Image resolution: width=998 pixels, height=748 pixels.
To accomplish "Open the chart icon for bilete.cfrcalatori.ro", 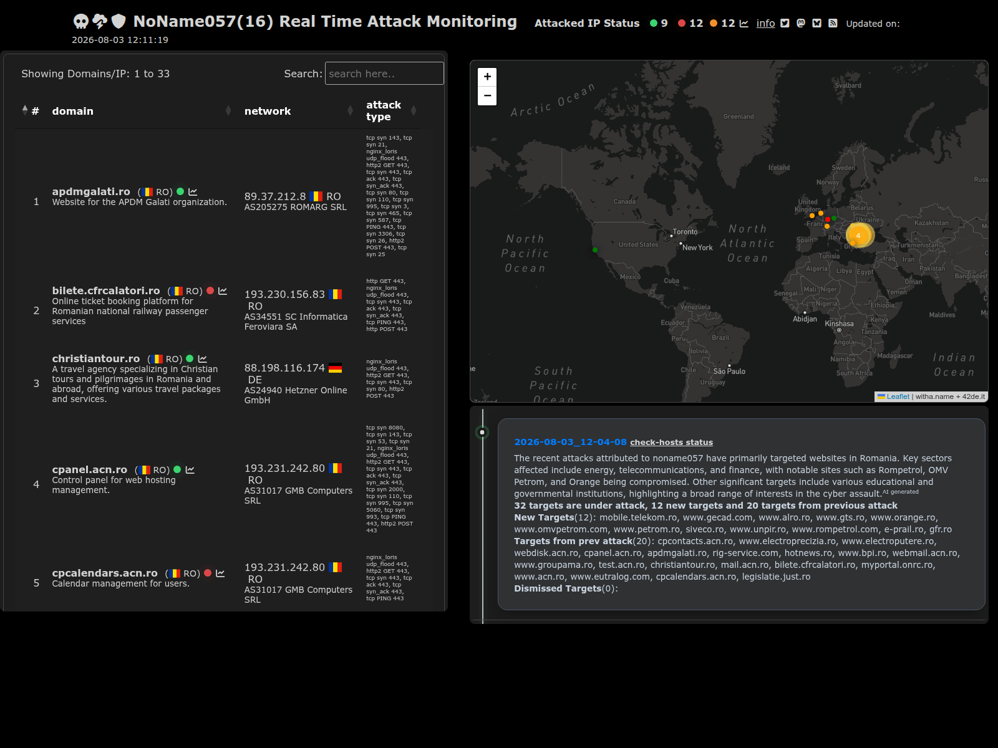I will [223, 291].
